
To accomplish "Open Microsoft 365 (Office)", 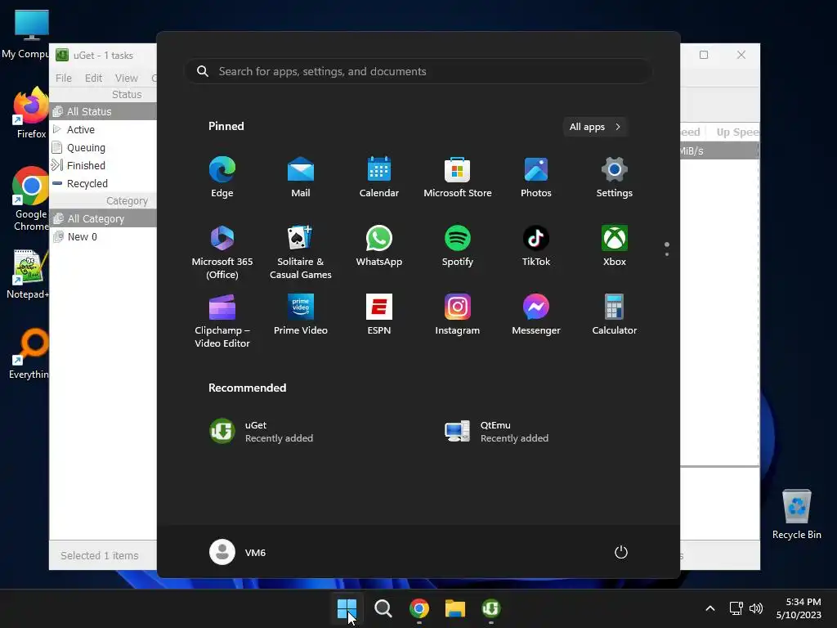I will click(x=222, y=252).
